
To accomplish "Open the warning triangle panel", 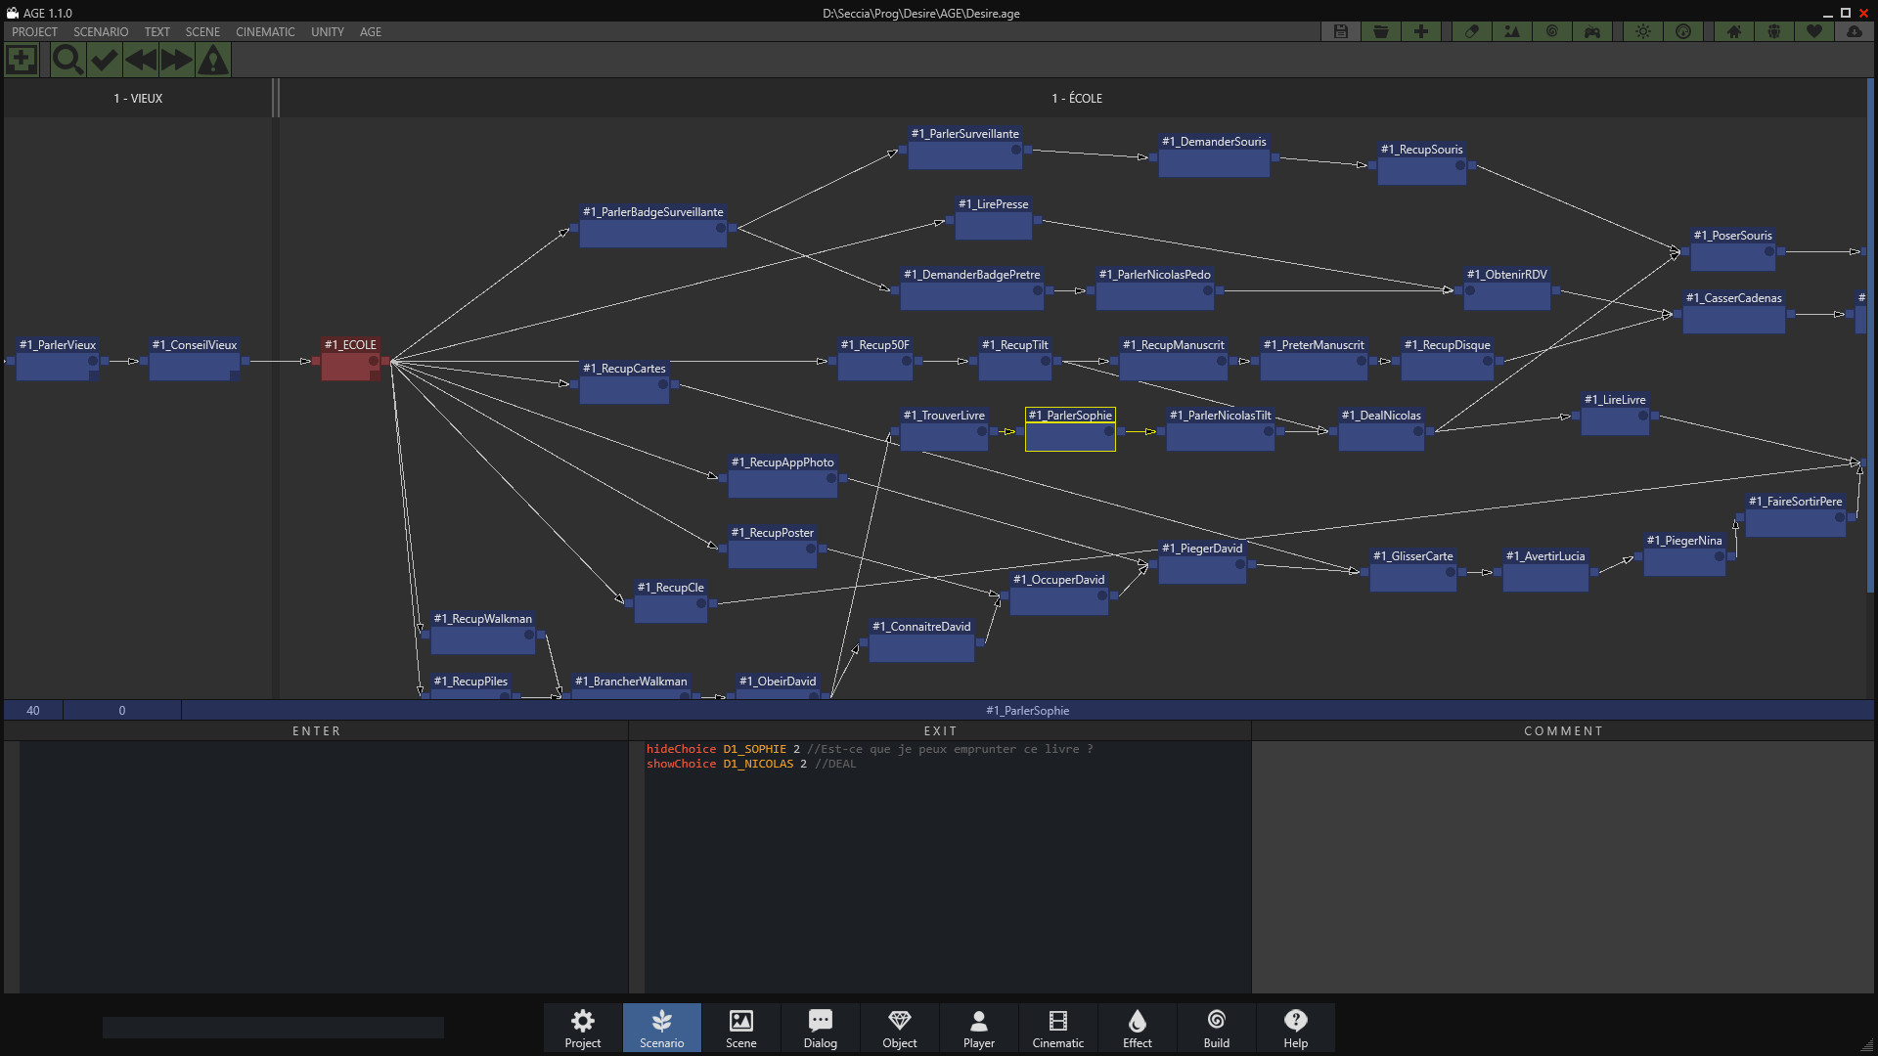I will (x=212, y=60).
